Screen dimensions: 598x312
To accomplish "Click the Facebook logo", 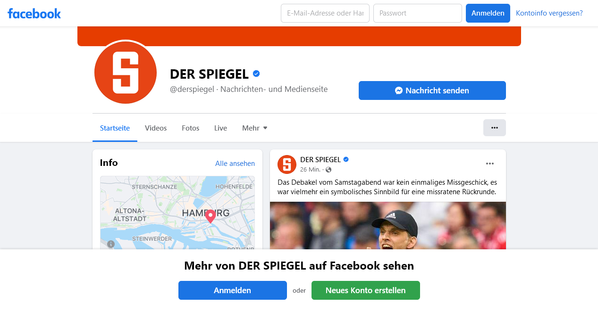I will 34,13.
